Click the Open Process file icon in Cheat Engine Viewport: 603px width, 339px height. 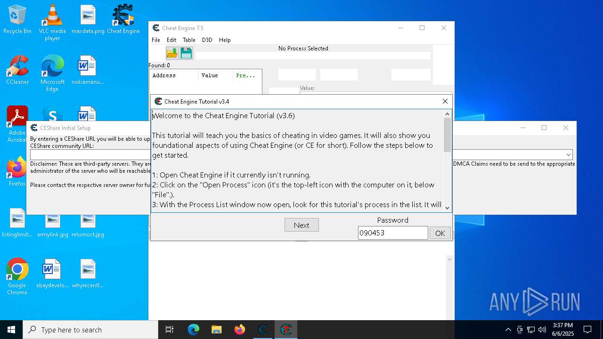pyautogui.click(x=172, y=53)
